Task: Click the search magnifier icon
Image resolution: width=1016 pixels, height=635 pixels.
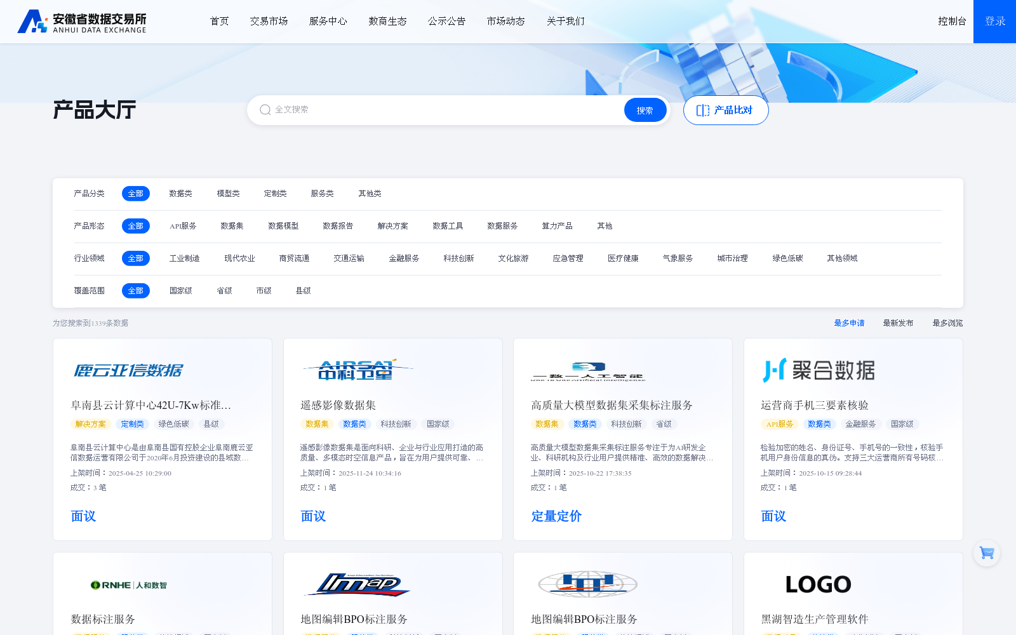Action: tap(265, 110)
